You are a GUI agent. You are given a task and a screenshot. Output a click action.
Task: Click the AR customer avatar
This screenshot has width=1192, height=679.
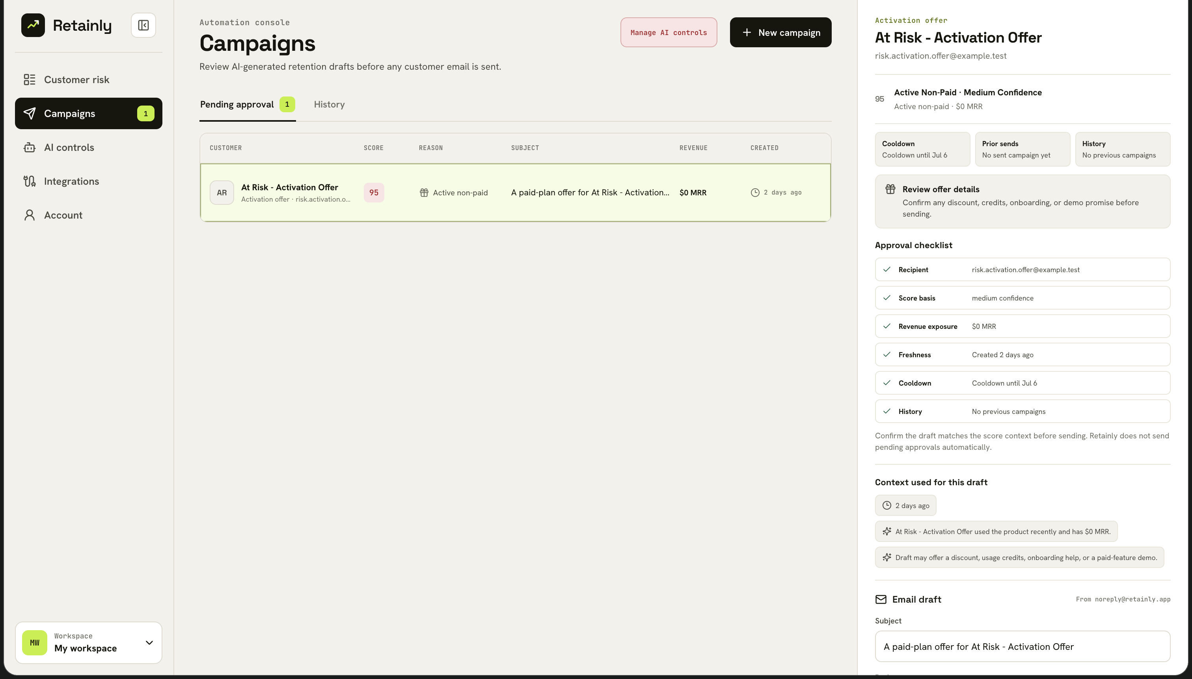[222, 193]
